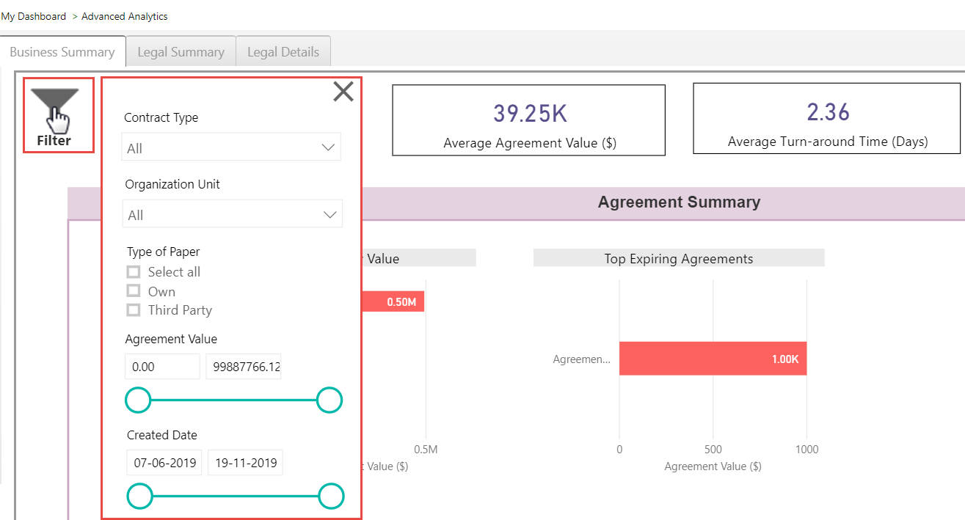Expand the Contract Type dropdown
This screenshot has height=520, width=965.
(x=231, y=147)
